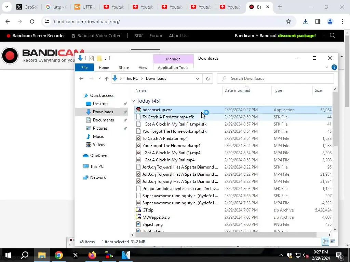Open a new Chrome tab
This screenshot has width=350, height=262.
pos(280,7)
